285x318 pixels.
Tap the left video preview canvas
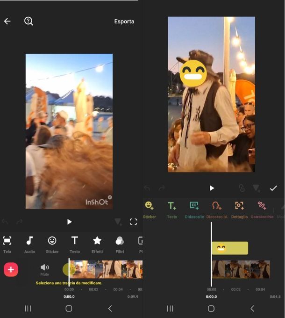tap(69, 131)
